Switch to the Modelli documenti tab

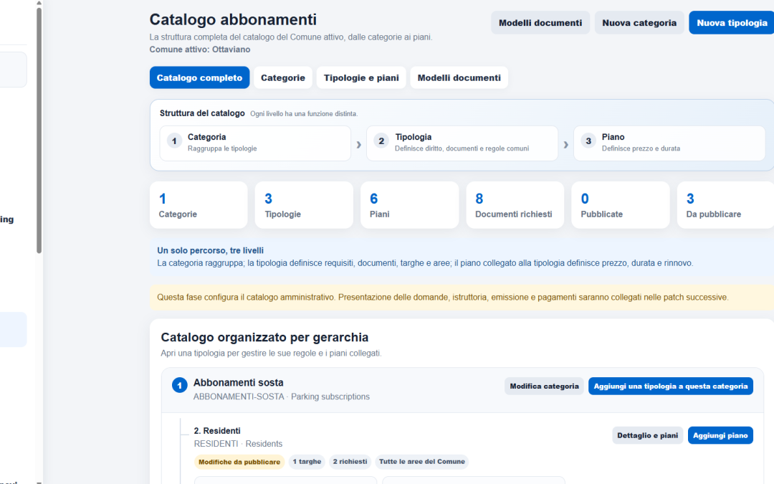click(x=459, y=77)
